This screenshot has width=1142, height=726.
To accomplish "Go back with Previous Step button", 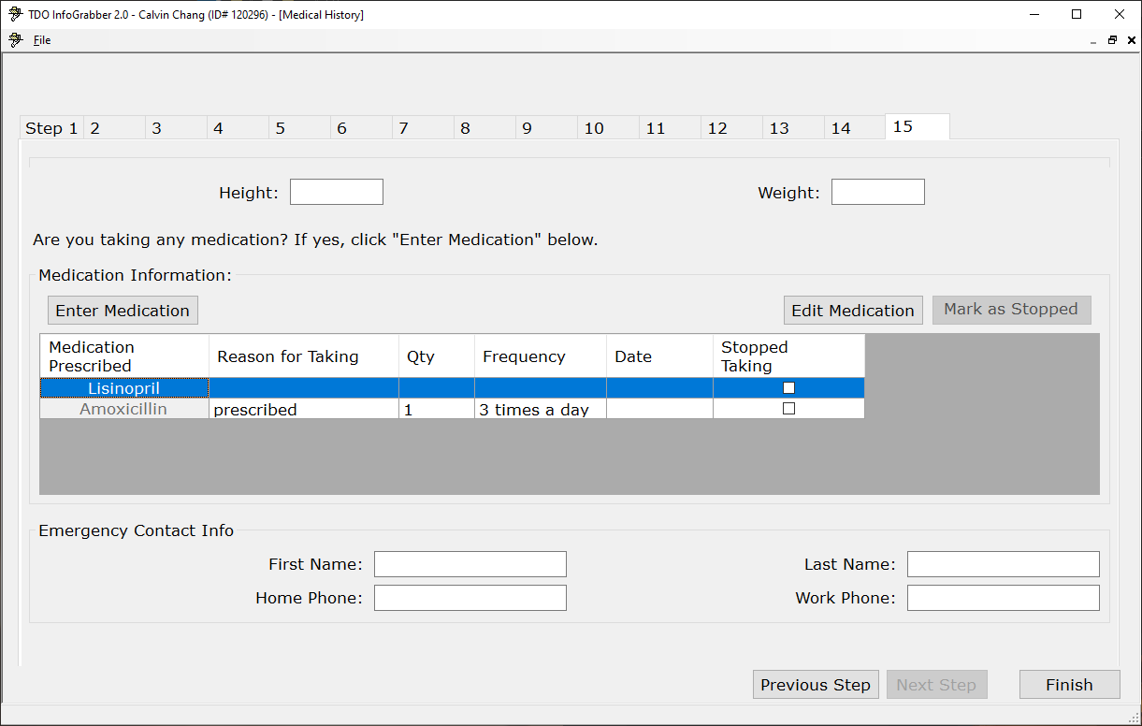I will tap(815, 685).
